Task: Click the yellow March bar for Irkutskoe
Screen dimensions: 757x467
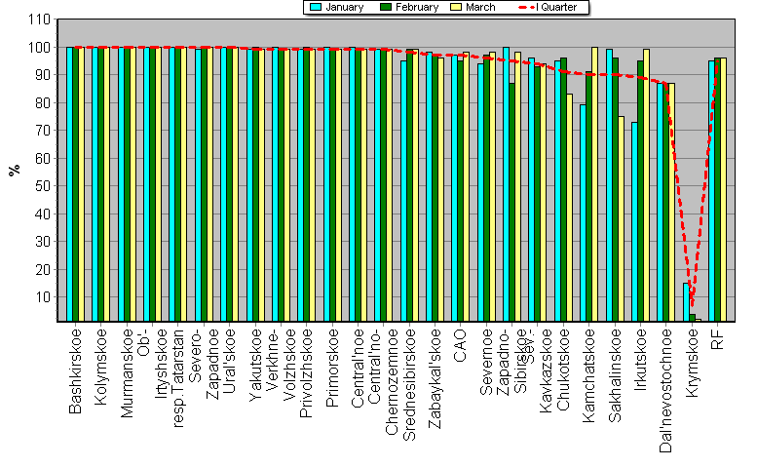Action: (x=647, y=185)
